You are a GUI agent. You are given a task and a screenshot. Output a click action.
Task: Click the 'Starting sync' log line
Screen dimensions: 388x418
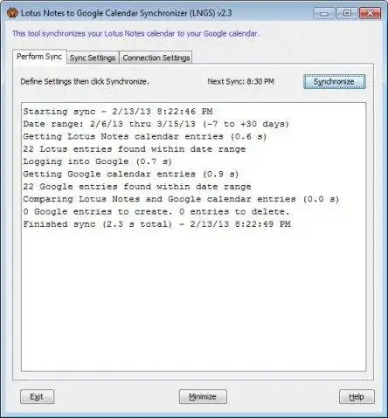point(118,112)
